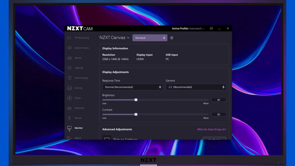Open the Power lightning bolt icon
Image resolution: width=295 pixels, height=166 pixels.
coord(69,98)
